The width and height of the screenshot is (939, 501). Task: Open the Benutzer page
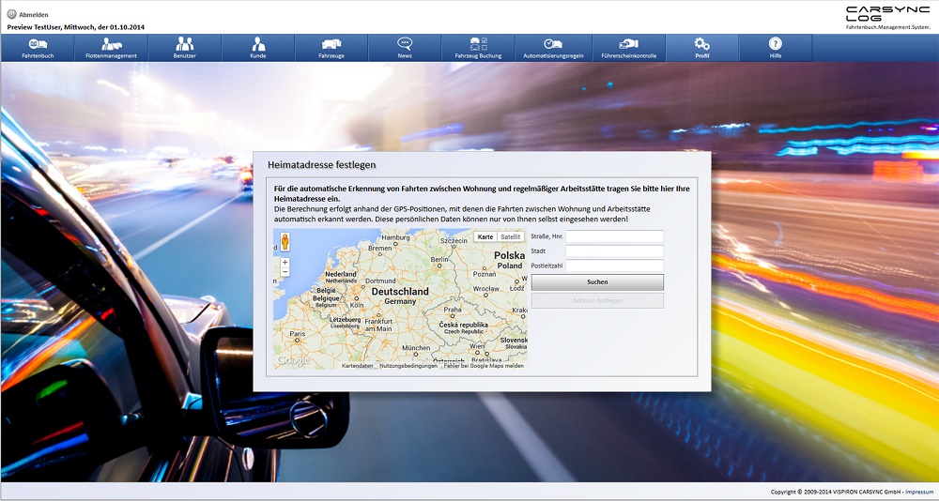pyautogui.click(x=184, y=48)
